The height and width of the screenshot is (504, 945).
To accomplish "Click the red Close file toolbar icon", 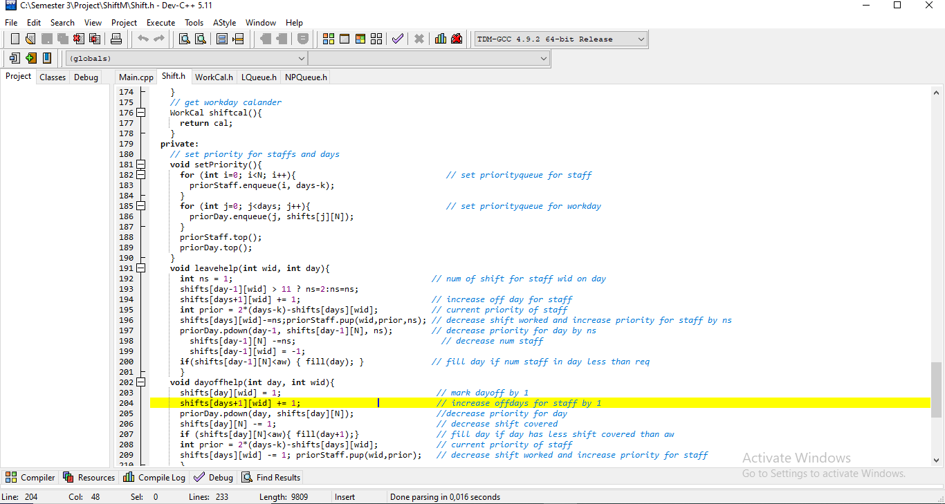I will [x=78, y=39].
